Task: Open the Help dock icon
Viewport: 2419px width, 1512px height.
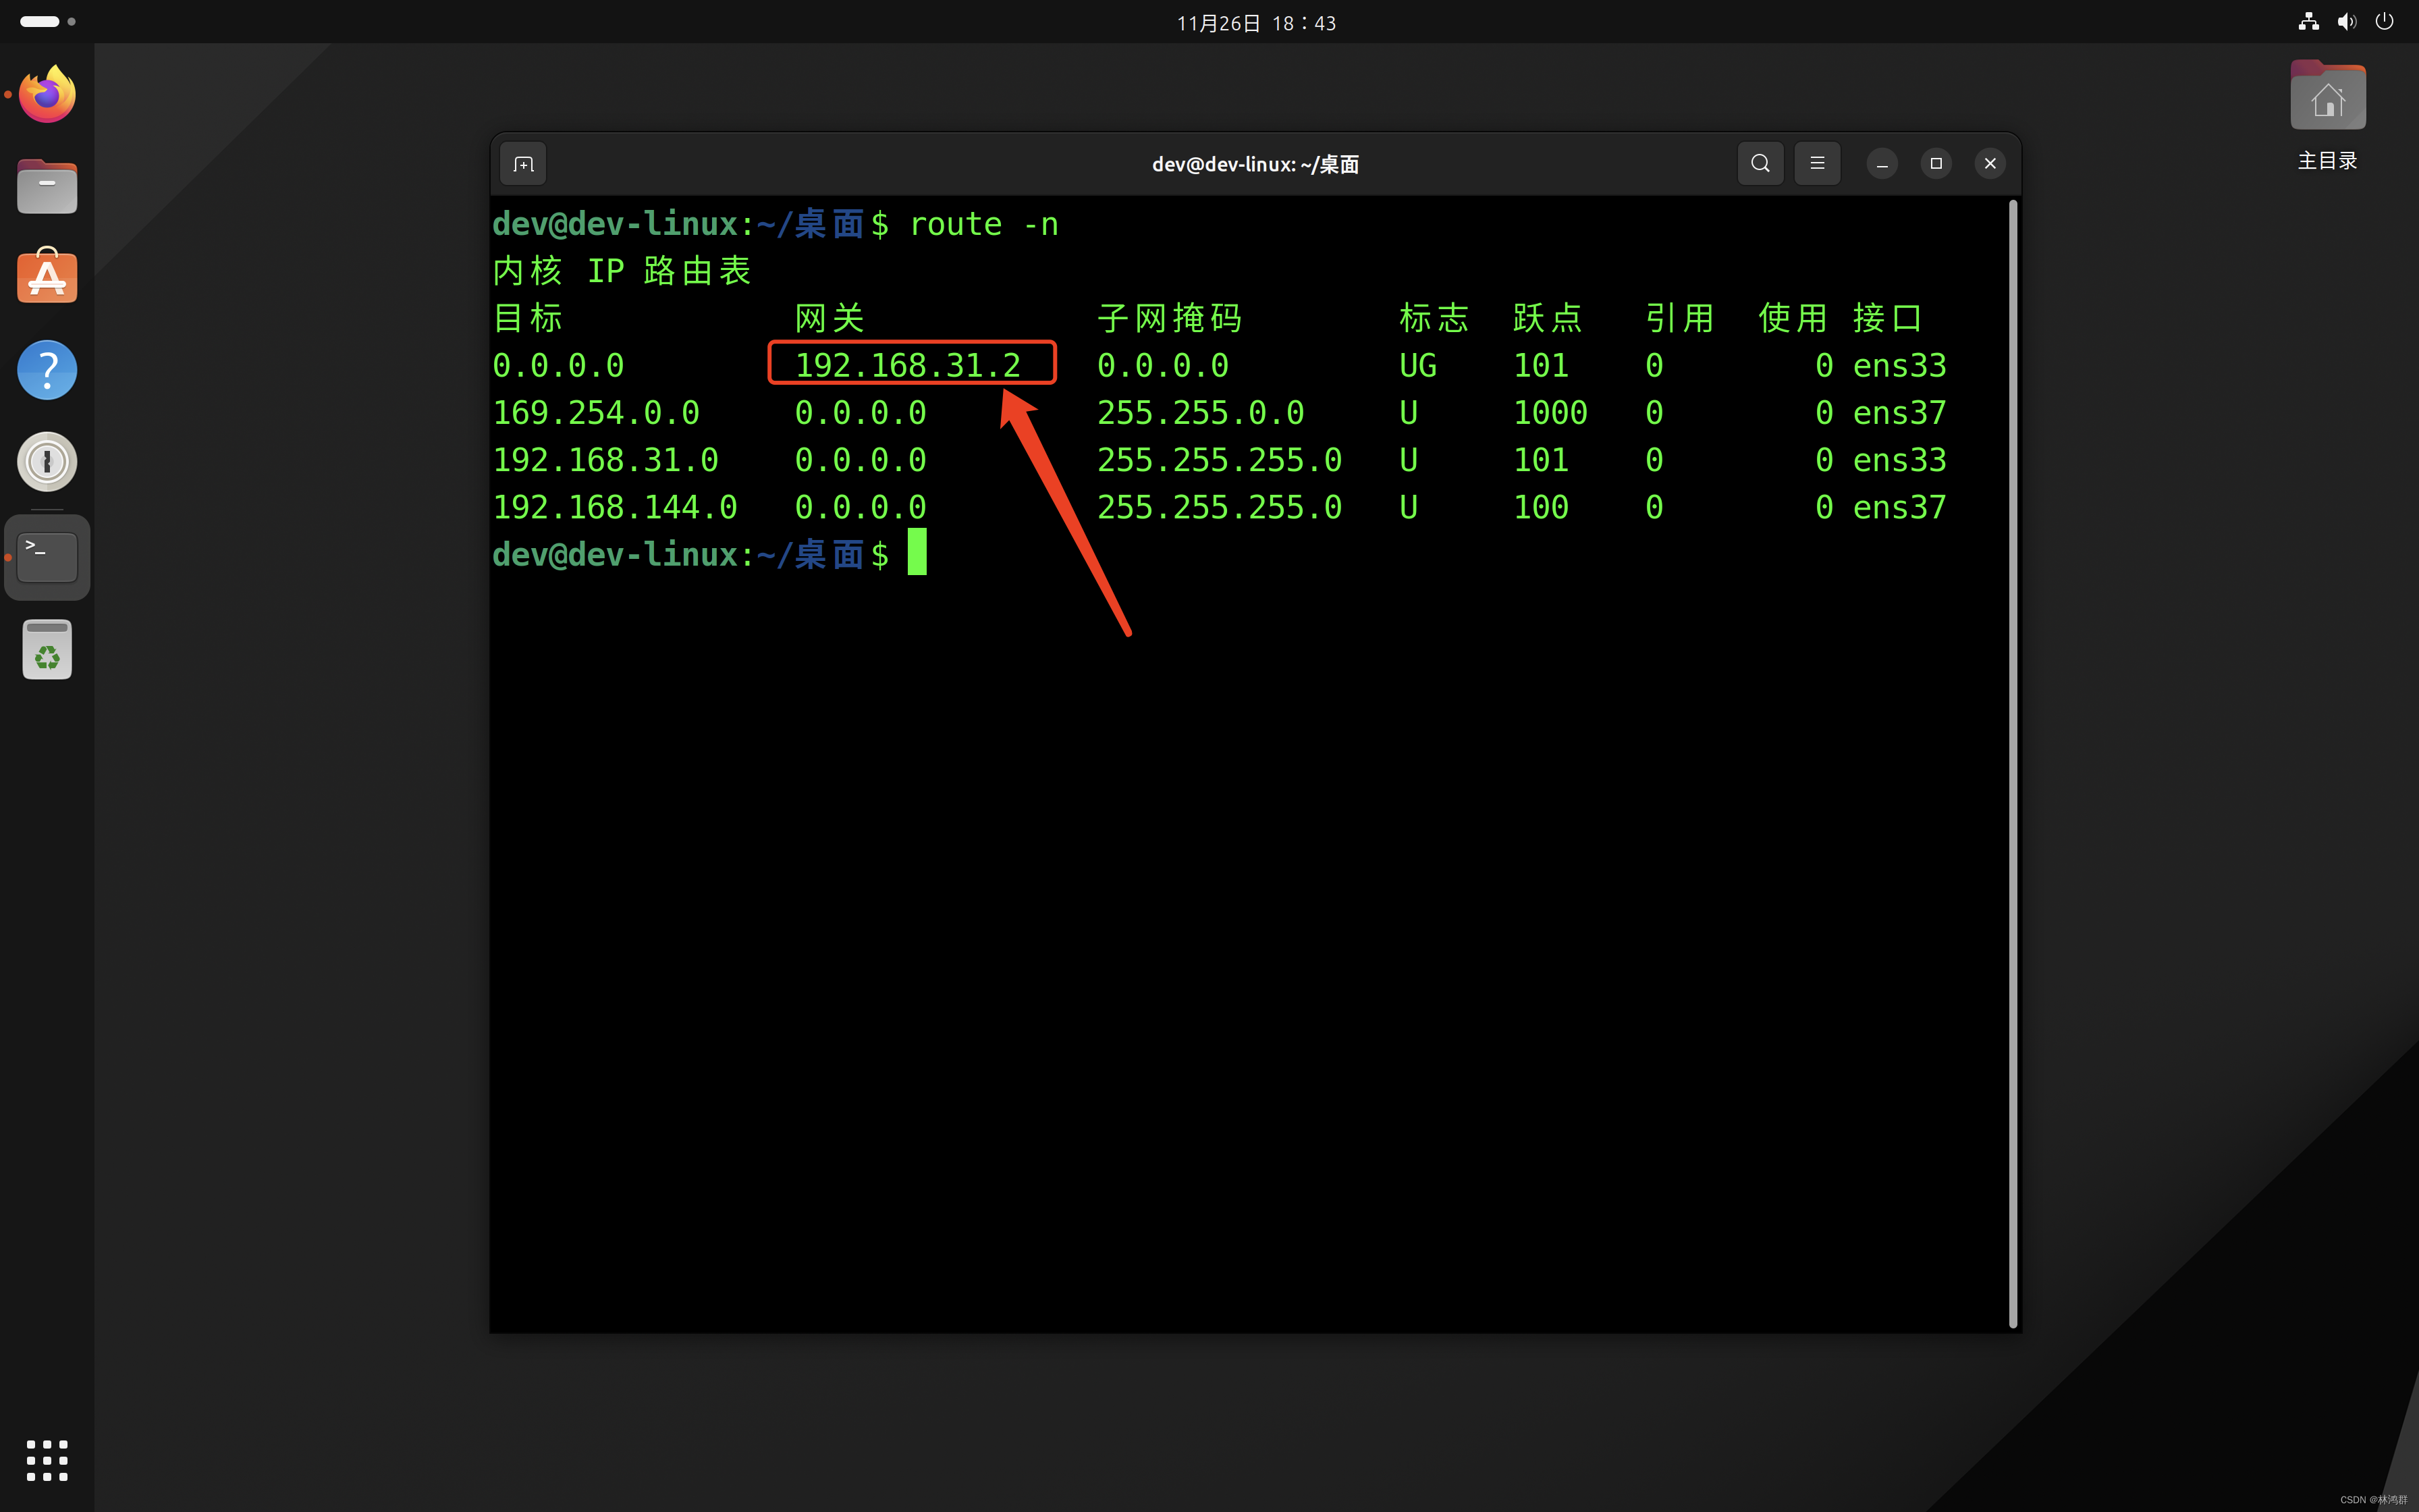Action: click(47, 370)
